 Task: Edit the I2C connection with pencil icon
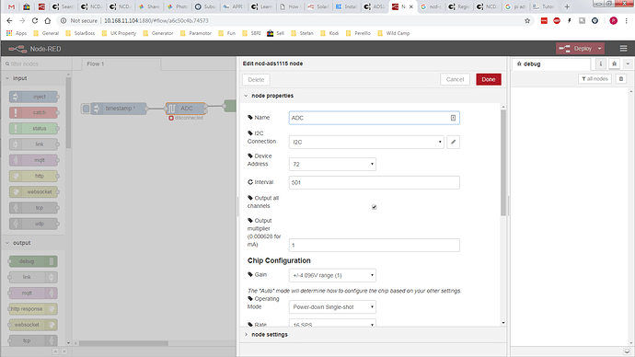453,142
